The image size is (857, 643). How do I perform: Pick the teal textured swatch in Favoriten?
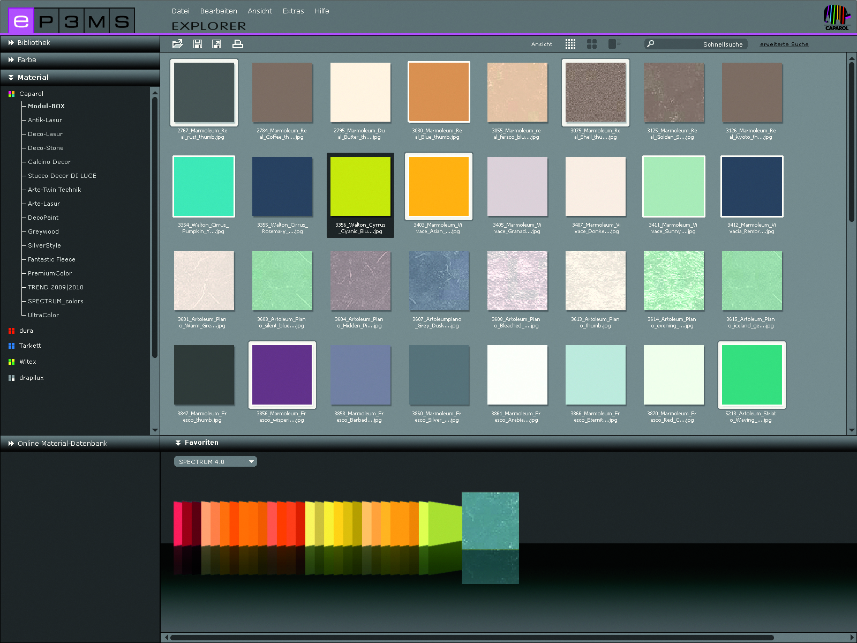coord(490,521)
